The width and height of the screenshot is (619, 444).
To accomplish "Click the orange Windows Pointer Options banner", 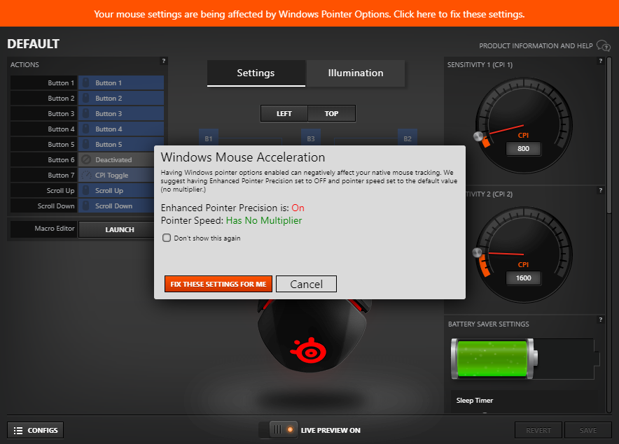I will [x=309, y=13].
